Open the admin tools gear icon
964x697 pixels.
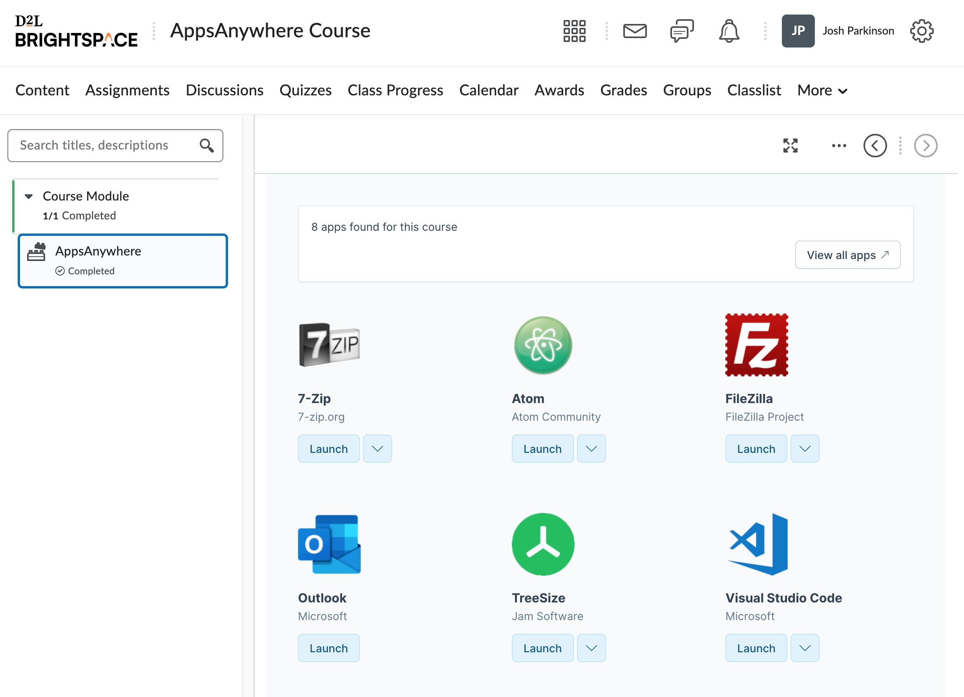pyautogui.click(x=922, y=31)
